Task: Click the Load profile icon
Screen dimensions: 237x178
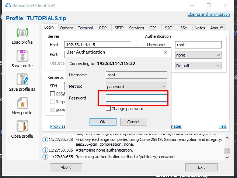Action: 22,32
